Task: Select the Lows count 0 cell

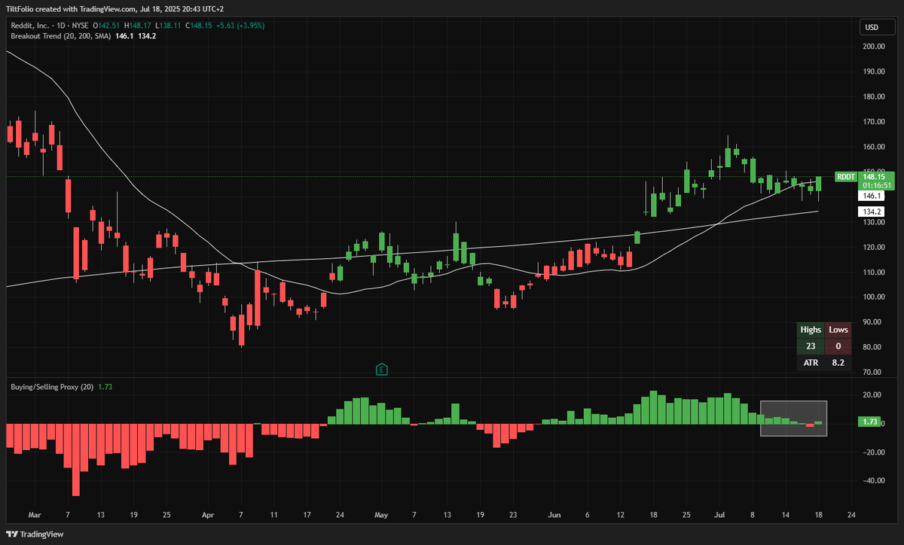Action: (x=838, y=346)
